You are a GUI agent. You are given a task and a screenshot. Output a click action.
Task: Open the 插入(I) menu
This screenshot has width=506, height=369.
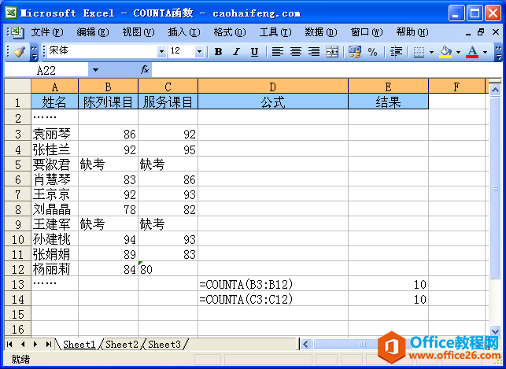184,32
